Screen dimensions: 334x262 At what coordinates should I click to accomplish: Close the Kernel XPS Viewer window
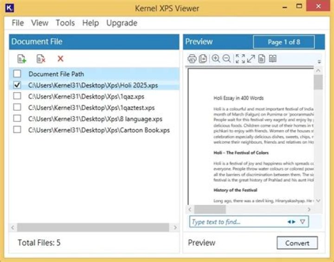coord(318,6)
